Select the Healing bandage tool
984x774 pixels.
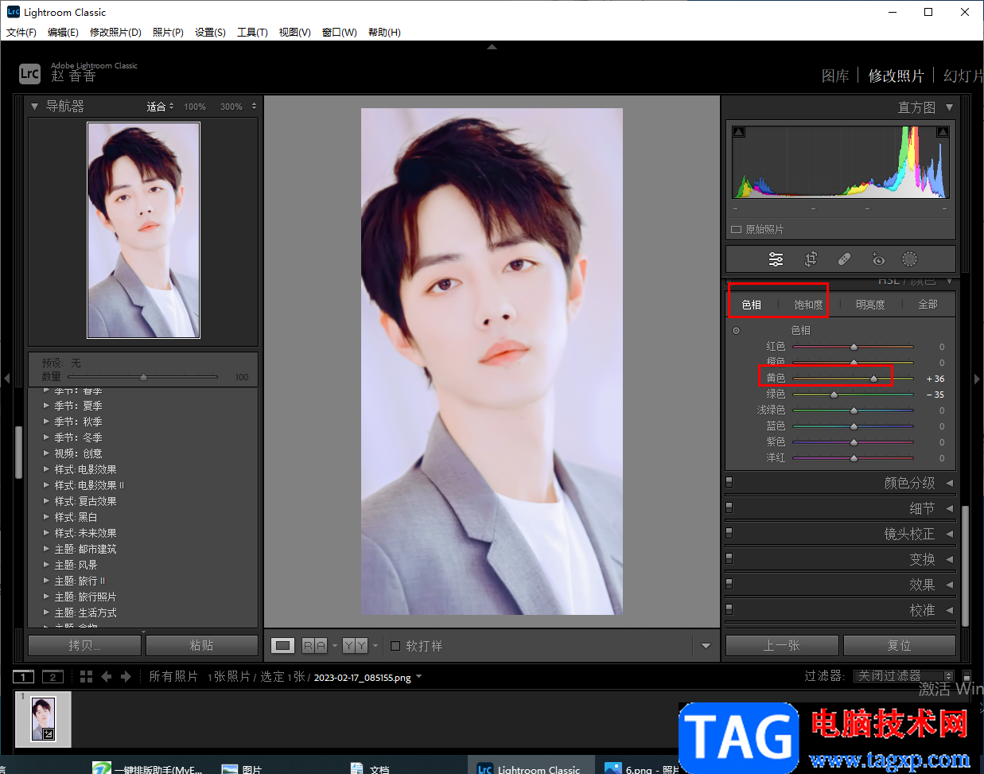844,259
